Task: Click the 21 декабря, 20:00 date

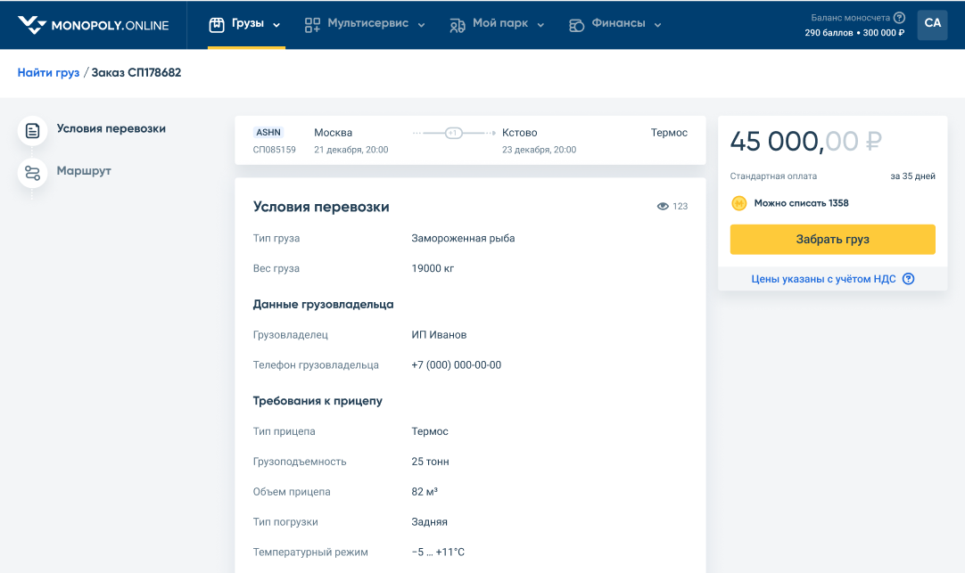Action: coord(351,150)
